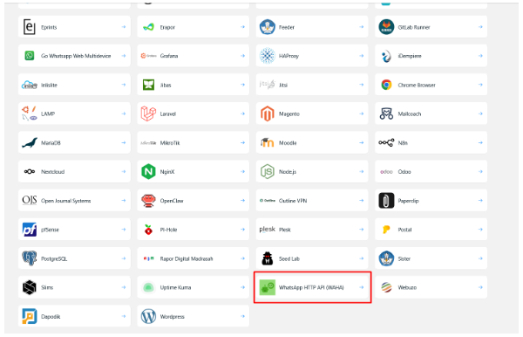Click the 'Plesk' label text
The image size is (523, 337).
click(285, 230)
